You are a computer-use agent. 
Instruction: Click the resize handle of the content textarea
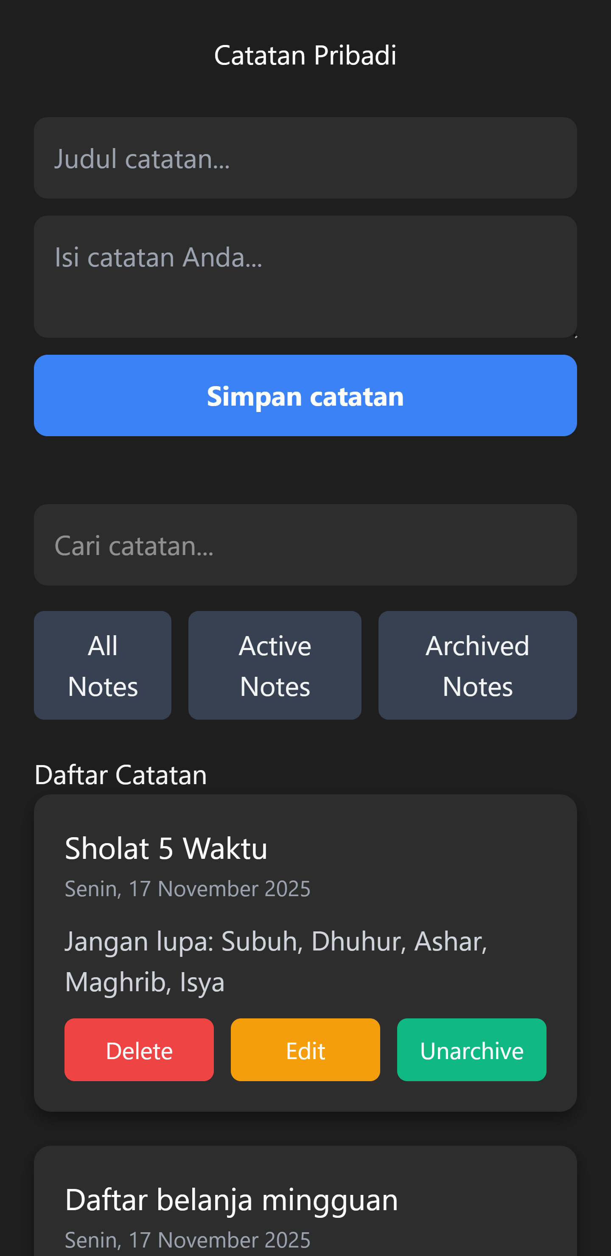(575, 336)
